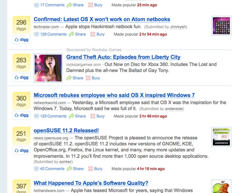238x193 pixels.
Task: Click 'Sponsored by Rockstar Games' label
Action: [94, 50]
